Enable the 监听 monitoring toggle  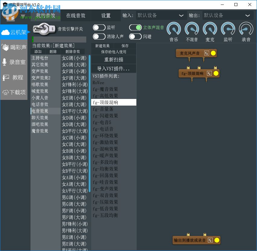coord(99,27)
